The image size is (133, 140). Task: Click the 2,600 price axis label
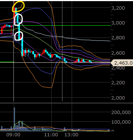[x=118, y=53]
